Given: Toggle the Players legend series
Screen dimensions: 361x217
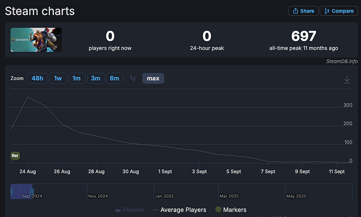Looking at the screenshot, I should pos(129,210).
